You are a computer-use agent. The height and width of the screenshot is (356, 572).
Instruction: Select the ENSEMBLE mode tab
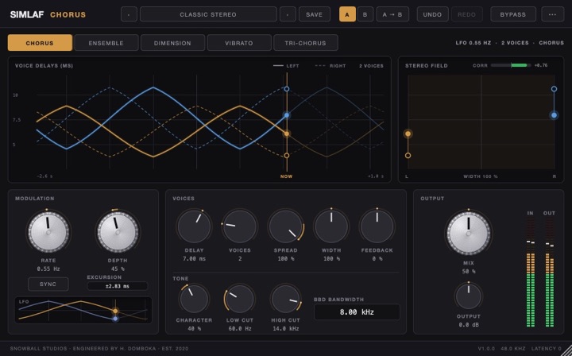click(x=106, y=43)
